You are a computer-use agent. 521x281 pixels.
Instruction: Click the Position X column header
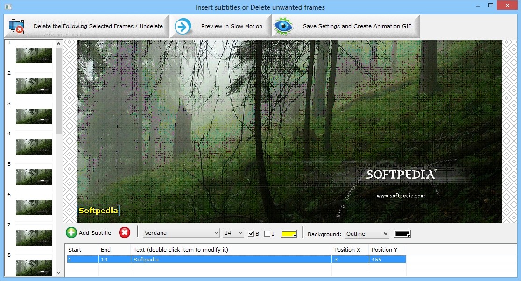point(350,249)
